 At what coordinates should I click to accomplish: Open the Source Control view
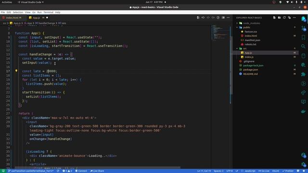(x=304, y=28)
